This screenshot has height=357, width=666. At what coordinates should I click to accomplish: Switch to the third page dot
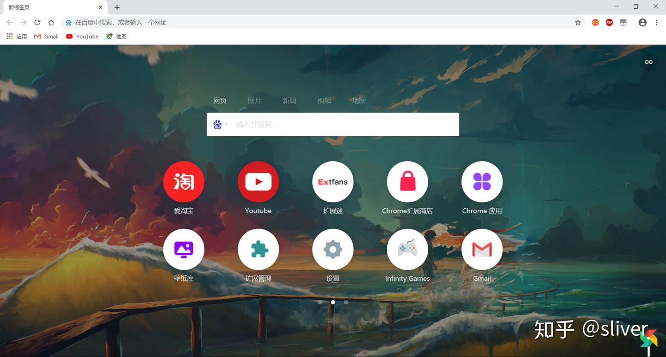point(346,303)
